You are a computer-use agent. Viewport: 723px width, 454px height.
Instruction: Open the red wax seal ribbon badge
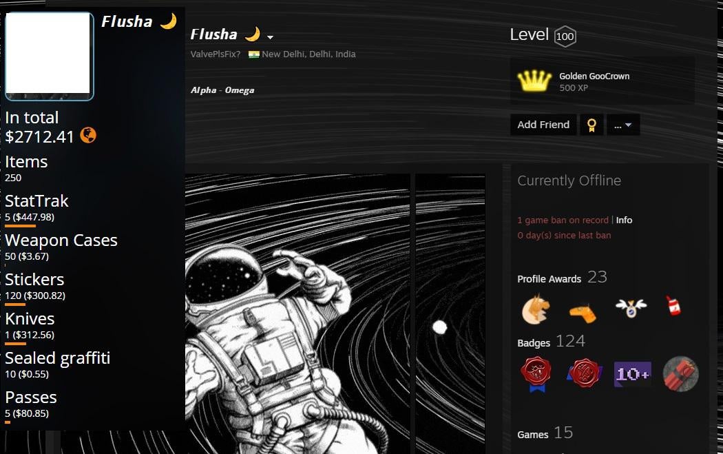536,373
